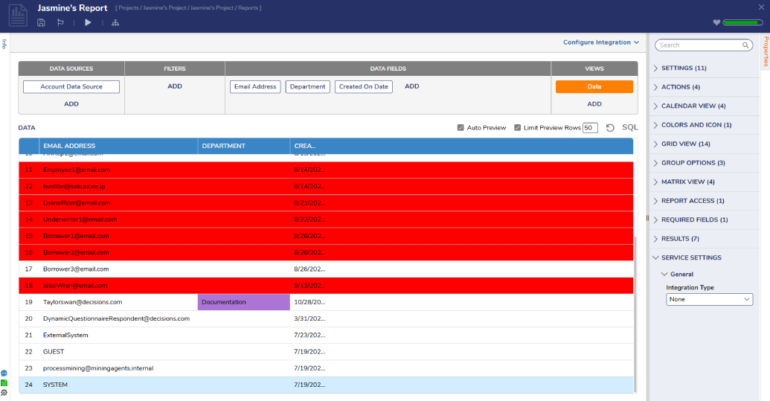This screenshot has height=401, width=770.
Task: Click the bottom-left settings icon
Action: (4, 393)
